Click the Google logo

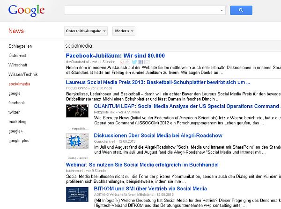(26, 10)
